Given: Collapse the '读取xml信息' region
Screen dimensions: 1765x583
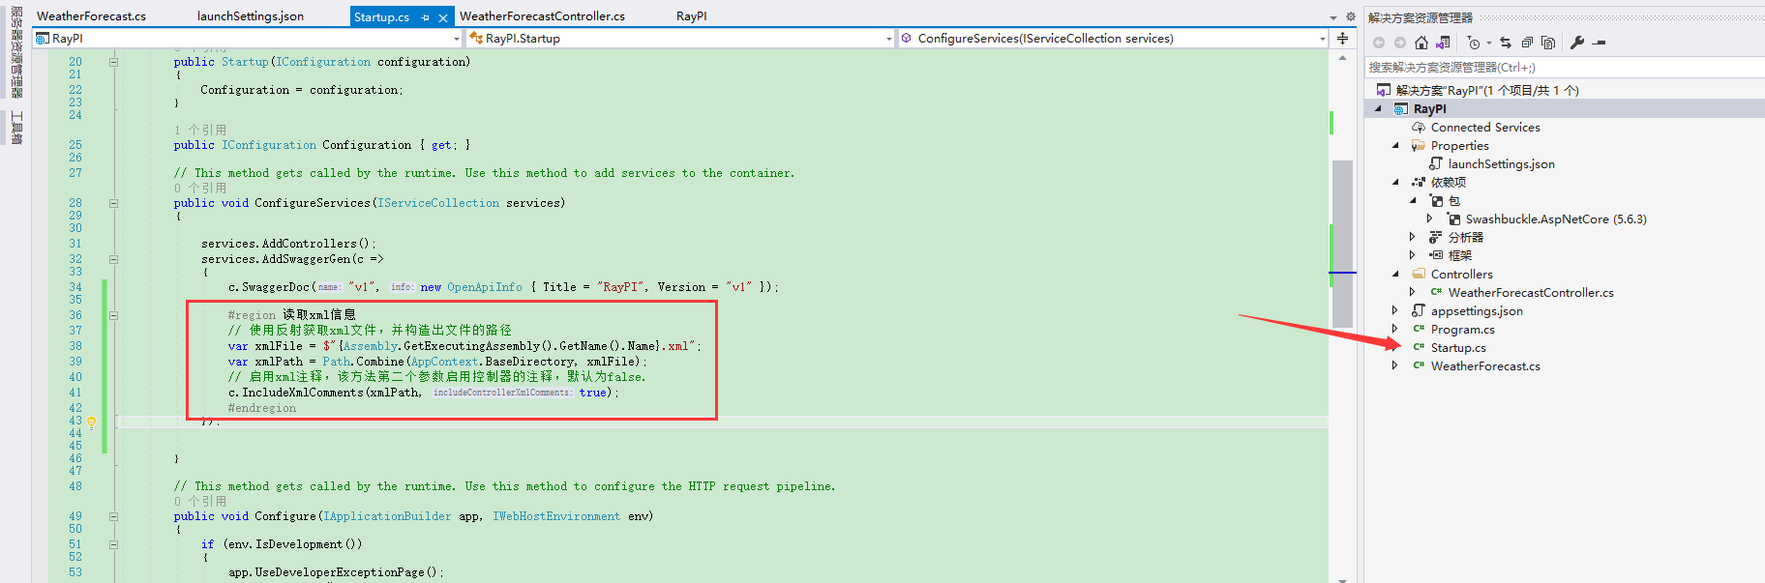Looking at the screenshot, I should 113,315.
